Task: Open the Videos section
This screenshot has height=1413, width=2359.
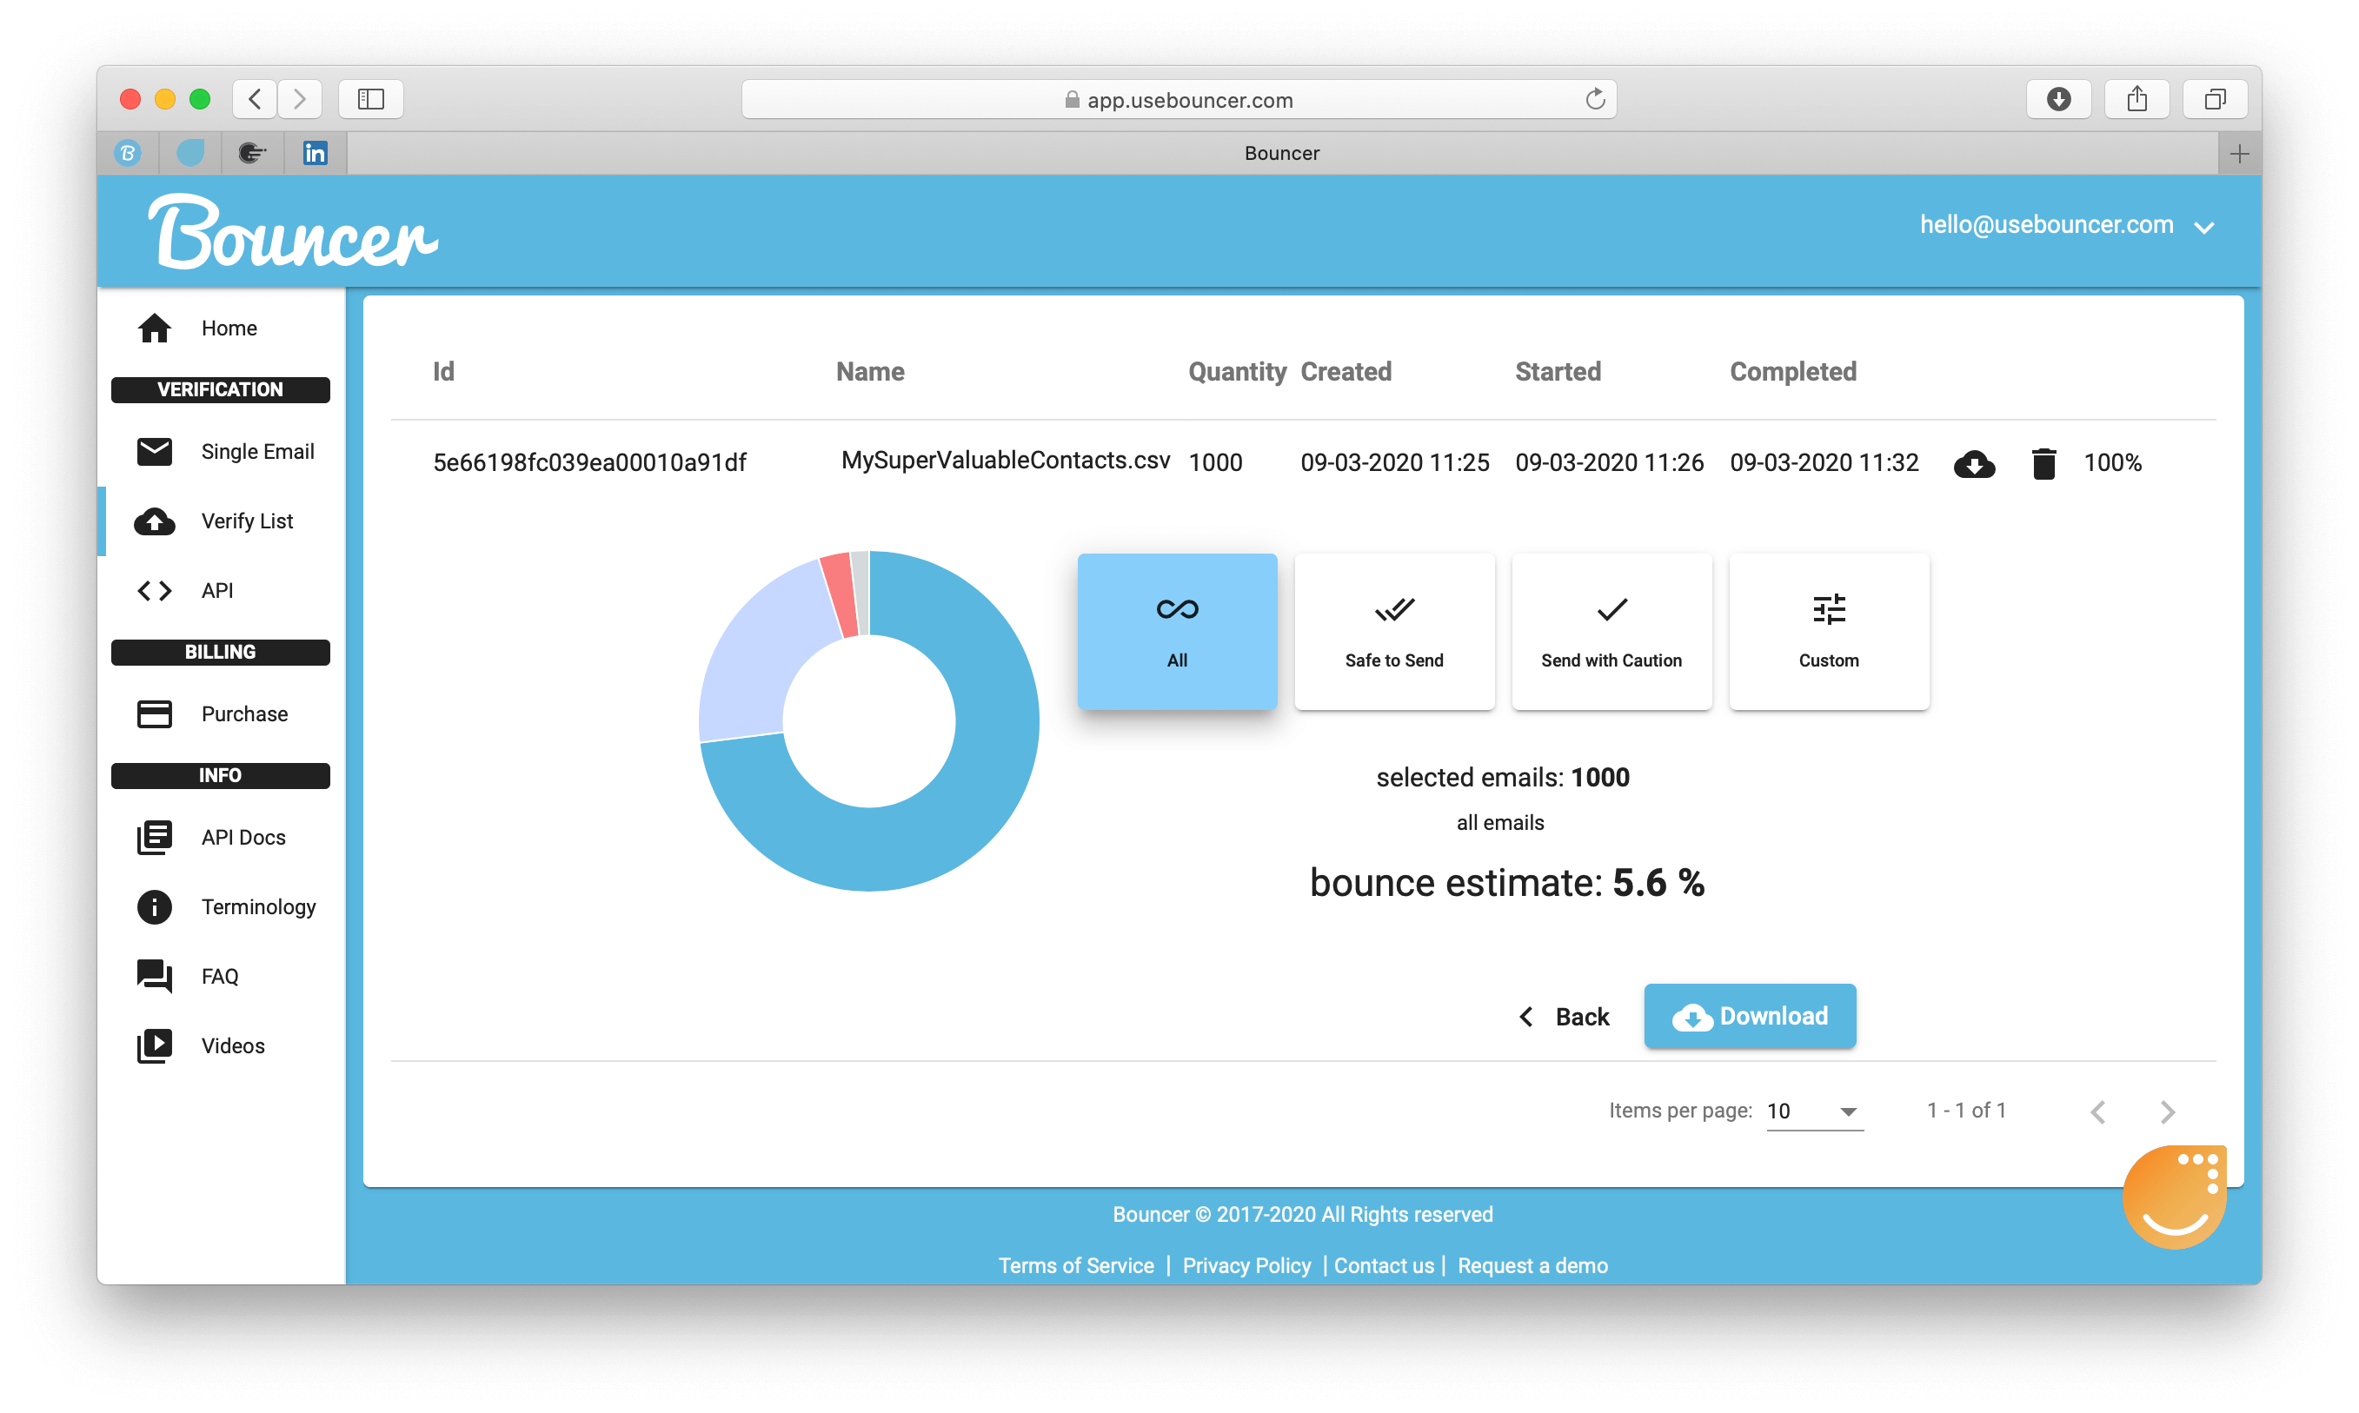Action: pos(232,1045)
